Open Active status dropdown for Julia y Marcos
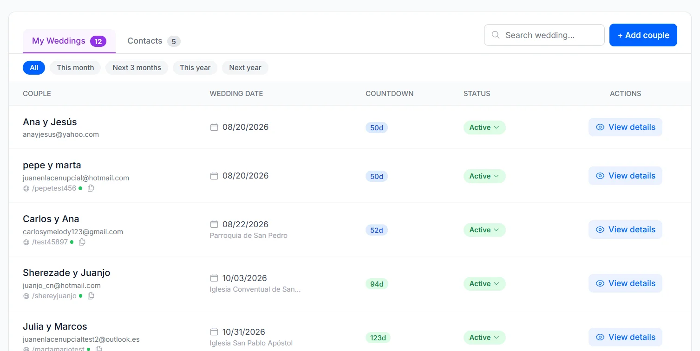Viewport: 700px width, 351px height. (x=484, y=338)
